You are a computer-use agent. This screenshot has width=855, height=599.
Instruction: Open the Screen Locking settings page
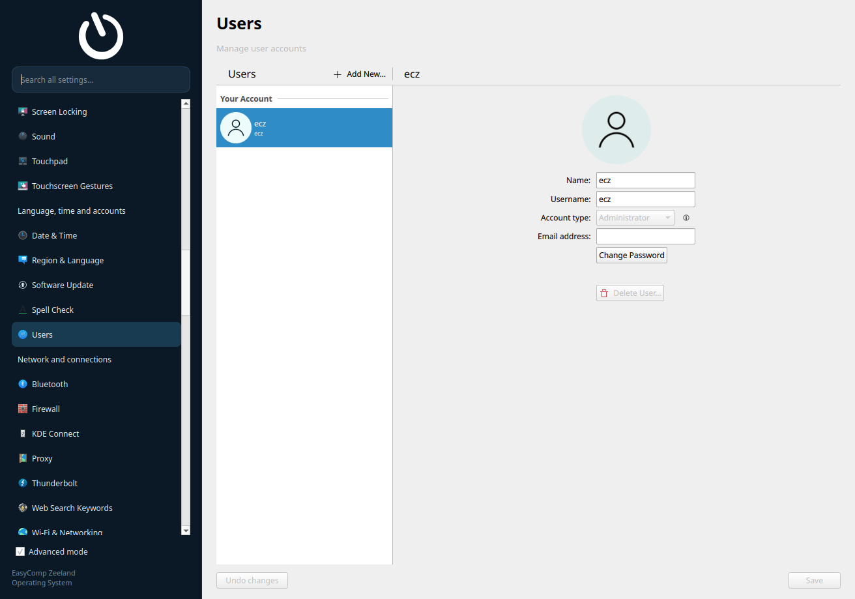point(96,111)
